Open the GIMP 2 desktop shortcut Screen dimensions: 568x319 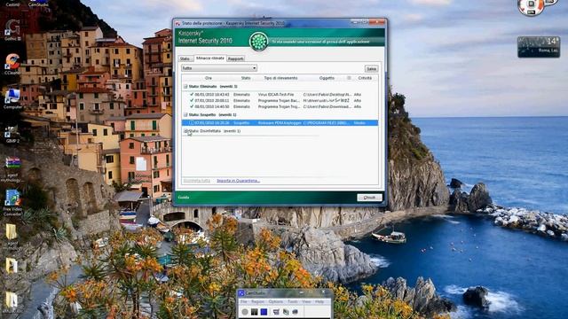12,134
